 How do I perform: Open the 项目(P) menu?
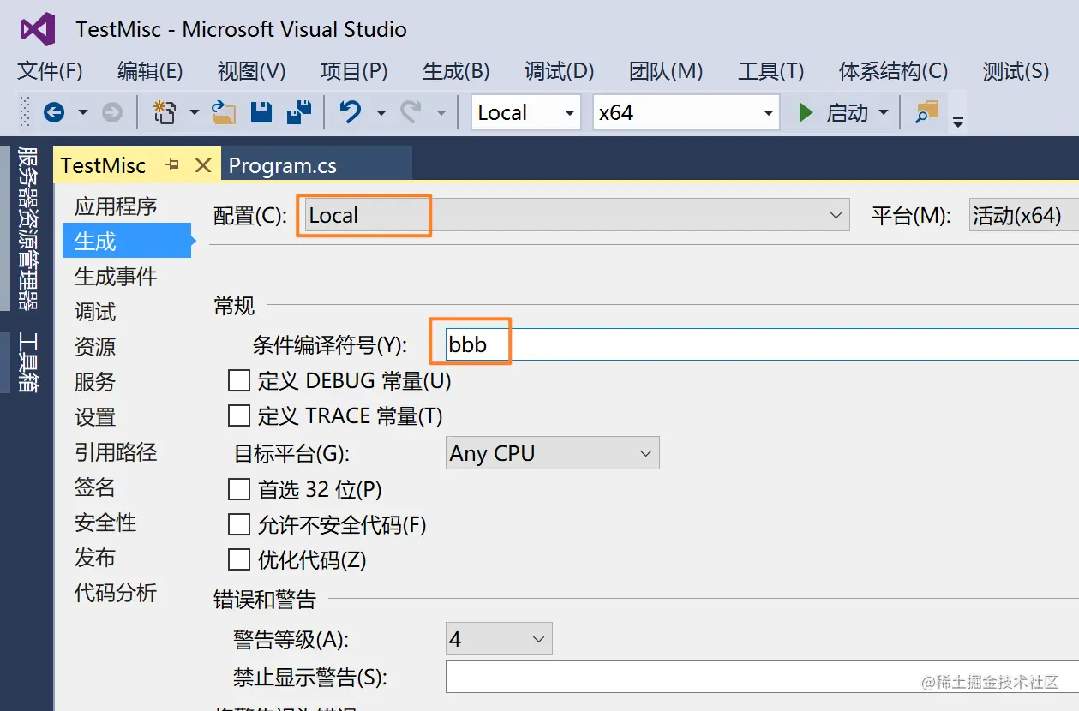click(354, 71)
